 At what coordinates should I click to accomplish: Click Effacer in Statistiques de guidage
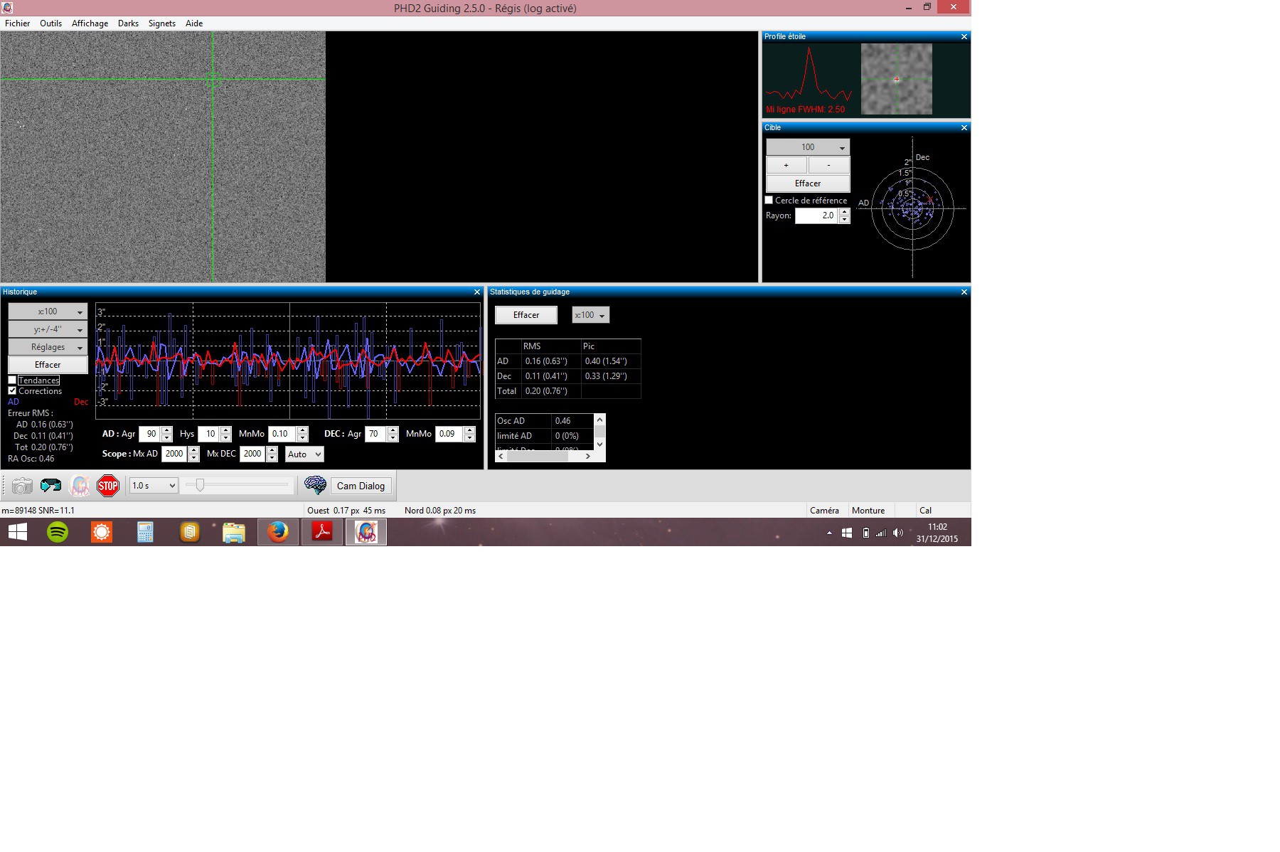pyautogui.click(x=526, y=315)
